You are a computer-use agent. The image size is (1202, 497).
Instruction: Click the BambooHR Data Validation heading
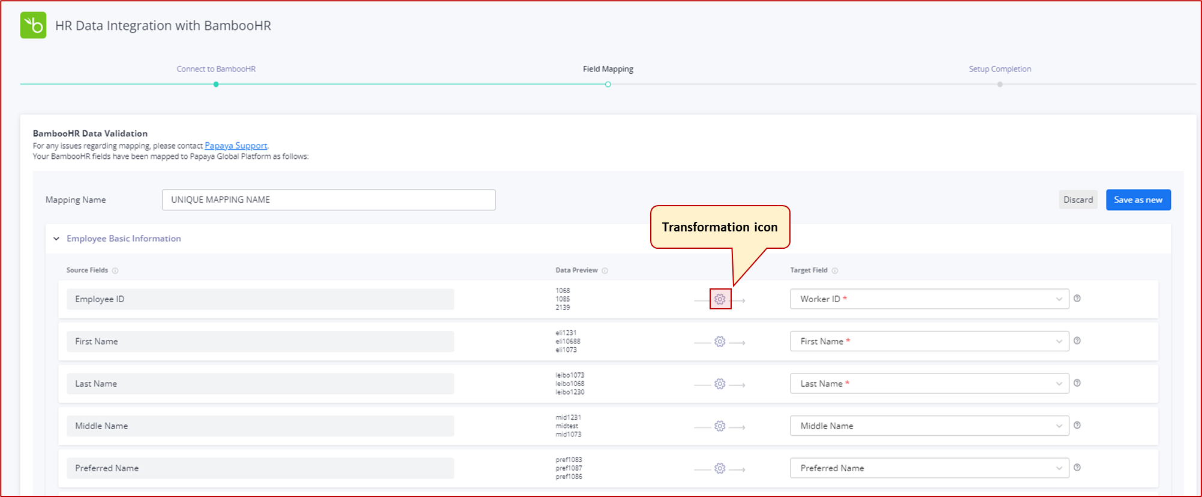click(90, 134)
